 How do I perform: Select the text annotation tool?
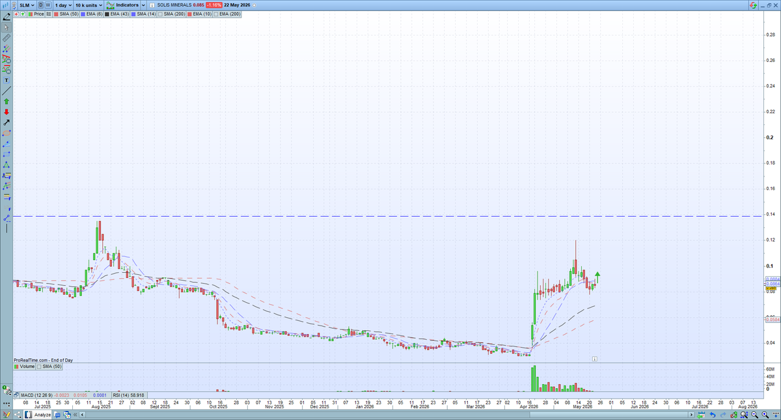click(7, 79)
